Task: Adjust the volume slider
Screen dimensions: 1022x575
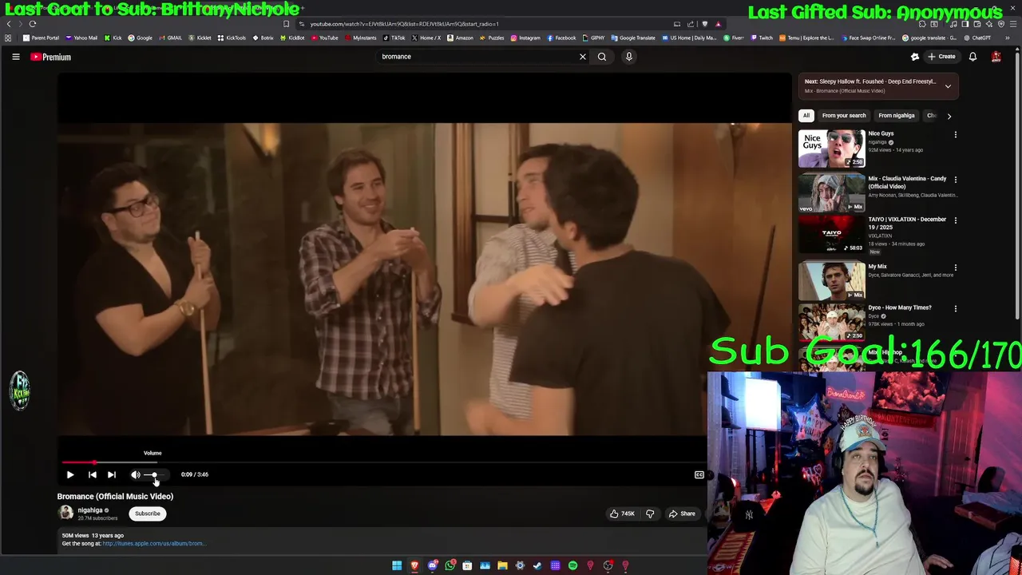Action: click(156, 475)
